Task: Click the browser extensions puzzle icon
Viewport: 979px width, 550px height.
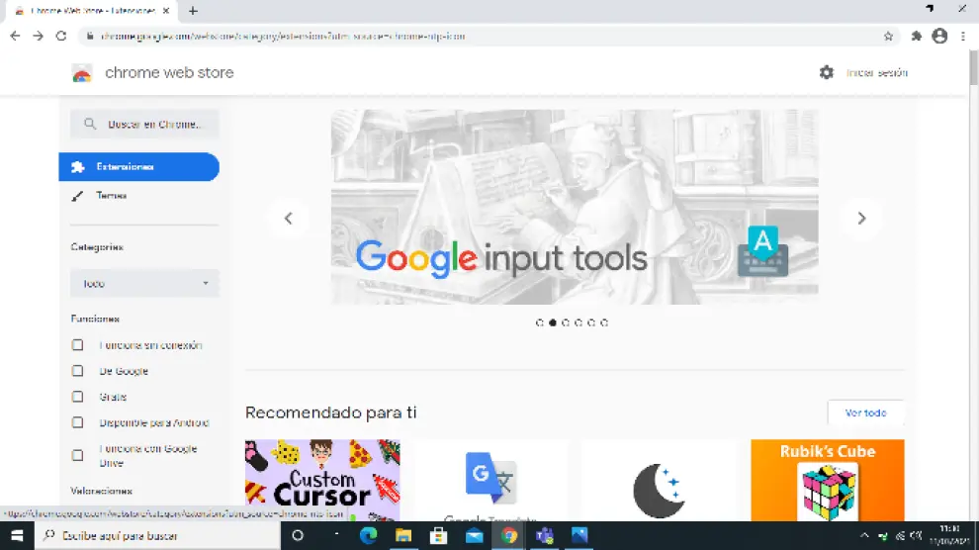Action: [916, 36]
